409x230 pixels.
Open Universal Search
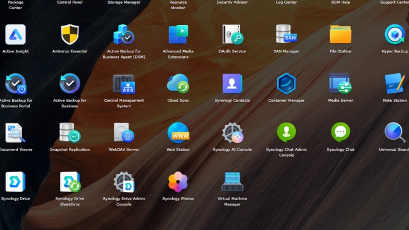(x=394, y=133)
